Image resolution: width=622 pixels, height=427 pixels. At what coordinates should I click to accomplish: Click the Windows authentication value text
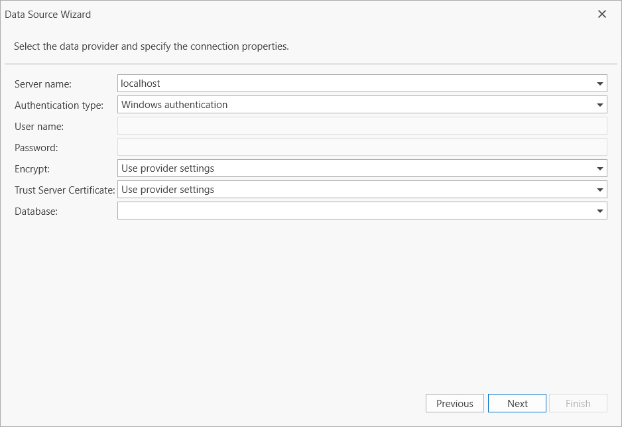point(174,104)
